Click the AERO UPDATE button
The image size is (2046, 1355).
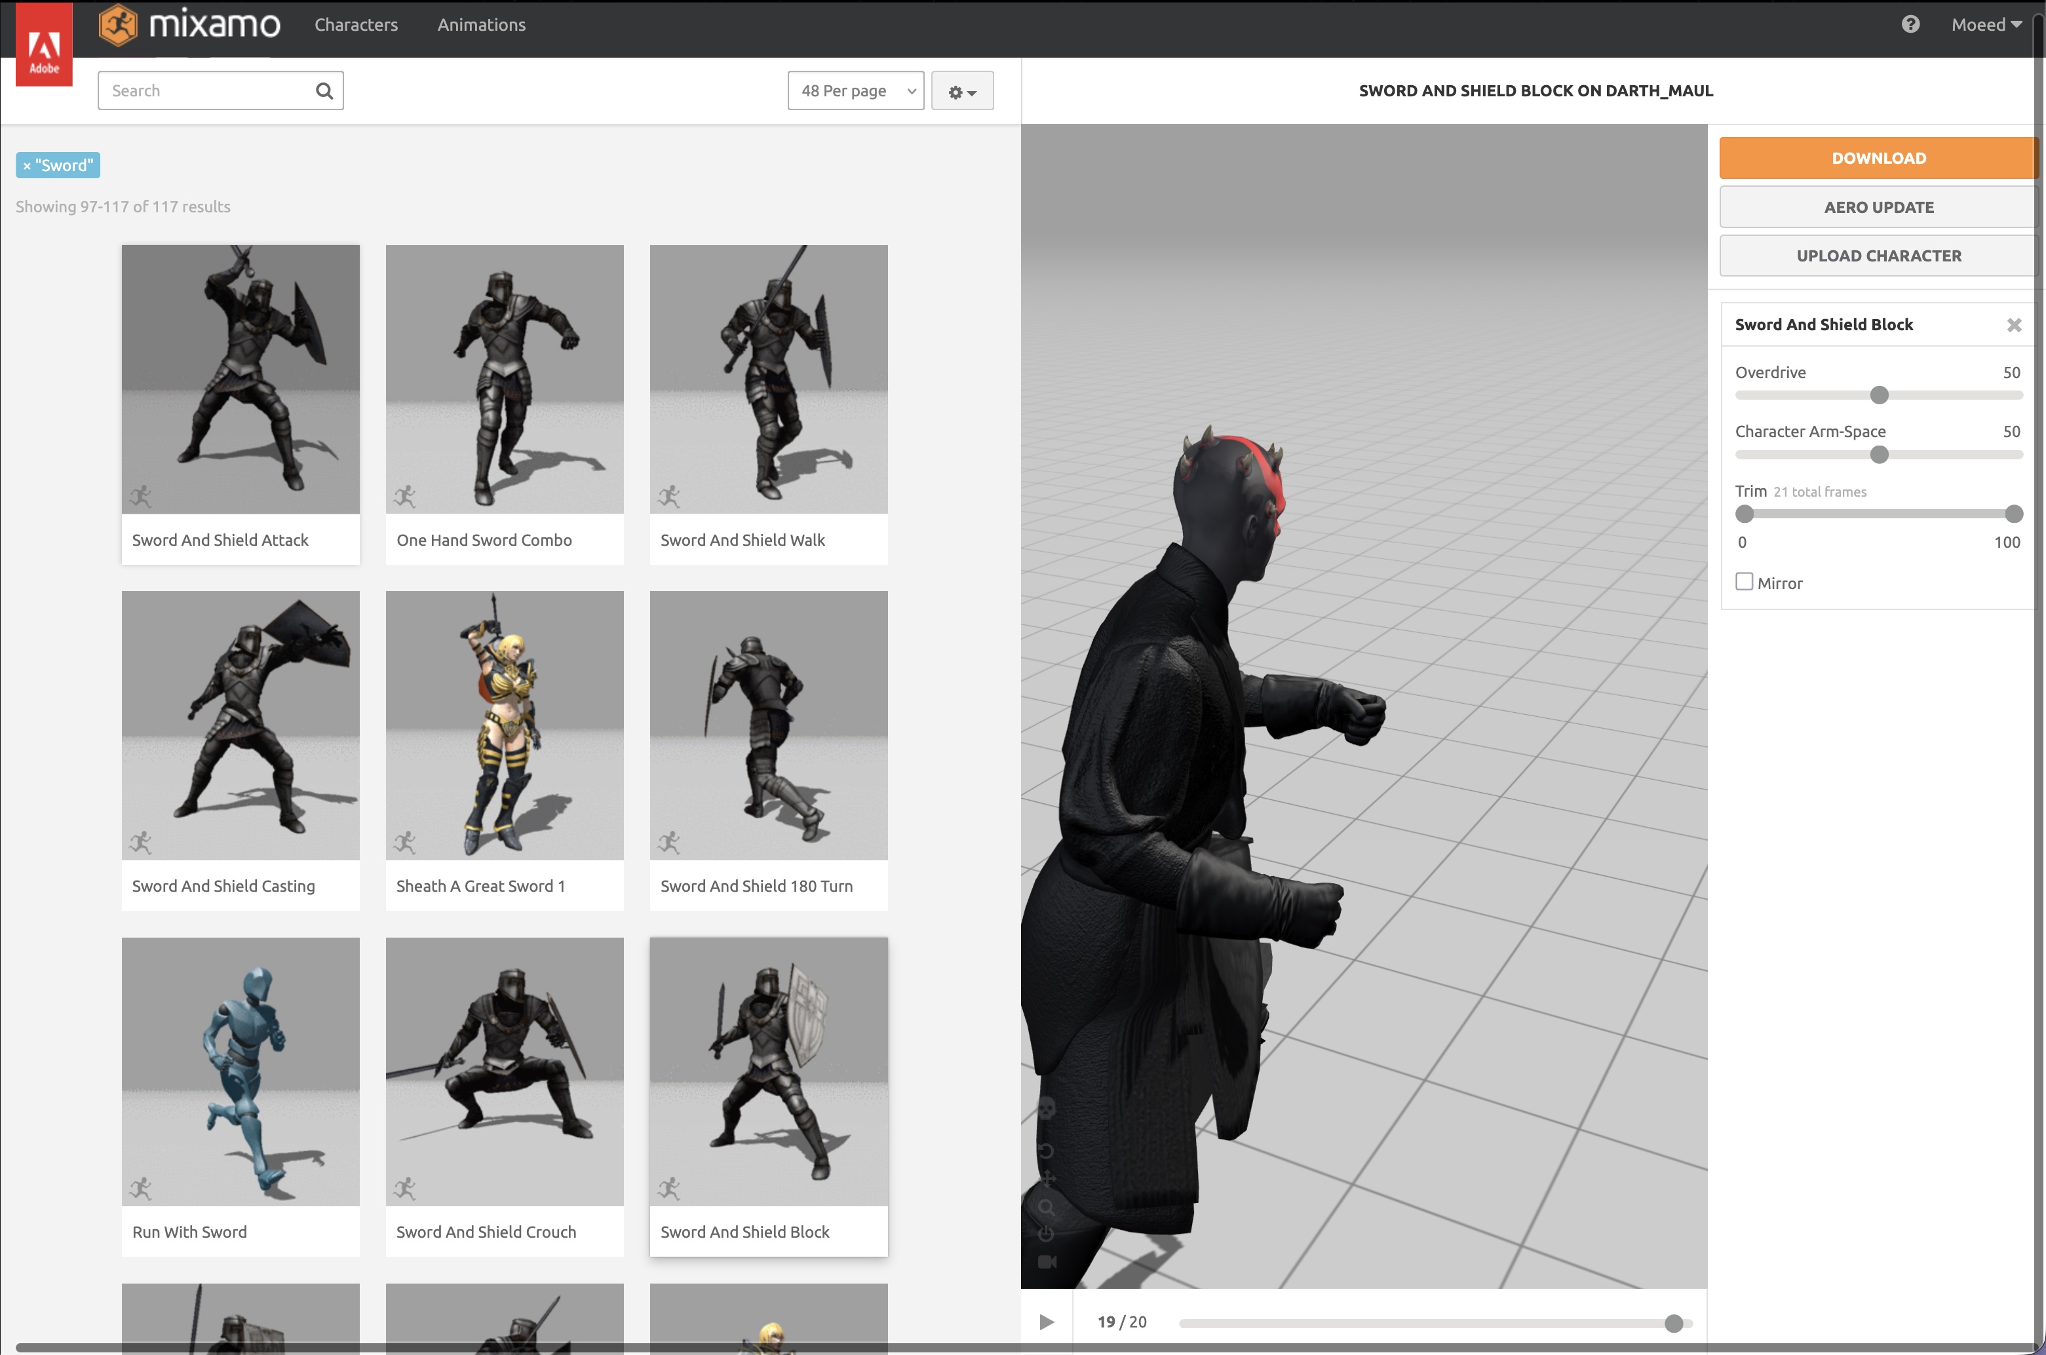1878,208
